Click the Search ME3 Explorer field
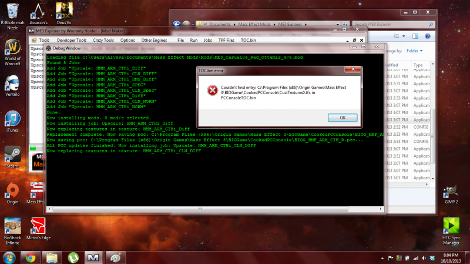The width and height of the screenshot is (470, 264). coord(399,25)
